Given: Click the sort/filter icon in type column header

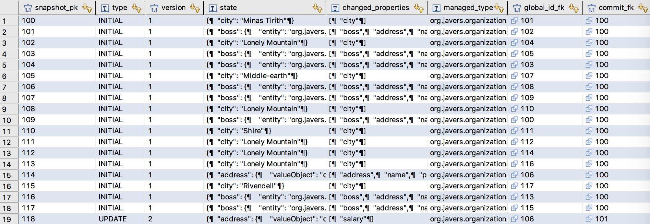Looking at the screenshot, I should (x=137, y=8).
